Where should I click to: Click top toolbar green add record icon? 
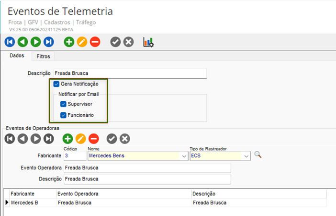(x=69, y=42)
